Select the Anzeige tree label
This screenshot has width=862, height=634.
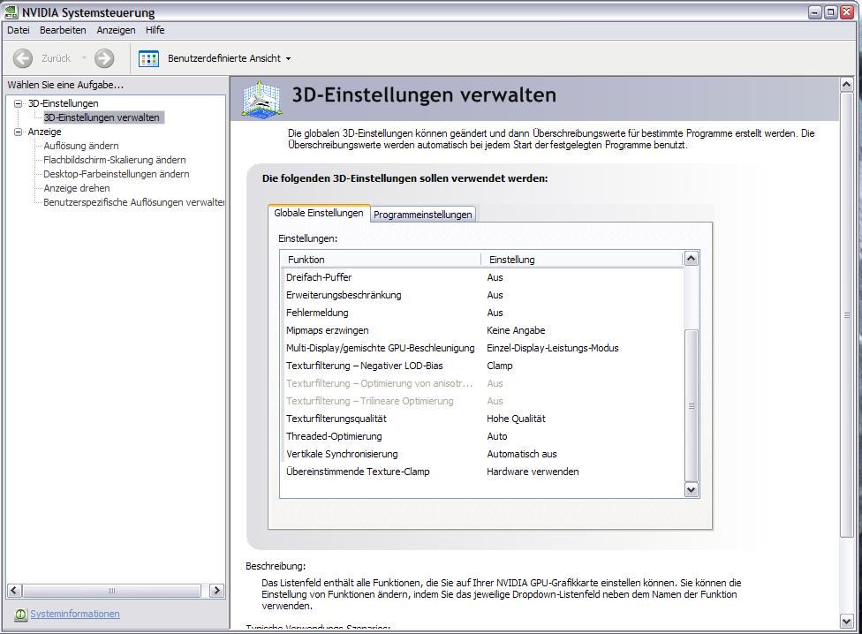tap(44, 132)
